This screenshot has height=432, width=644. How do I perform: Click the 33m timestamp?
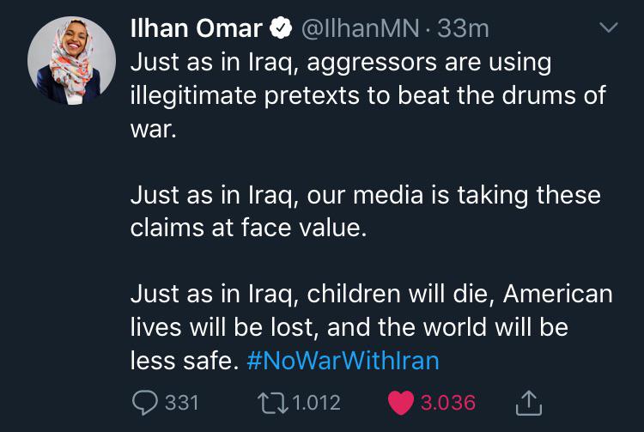[463, 29]
